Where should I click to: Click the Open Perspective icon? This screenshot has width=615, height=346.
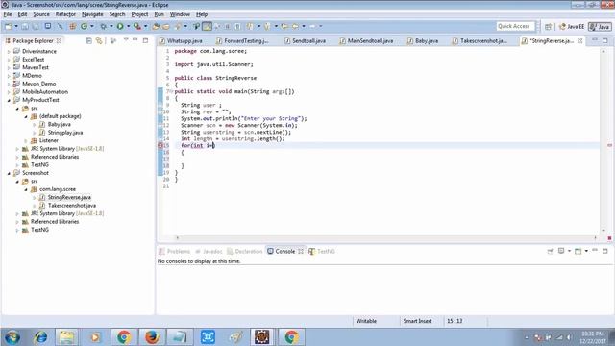click(548, 26)
